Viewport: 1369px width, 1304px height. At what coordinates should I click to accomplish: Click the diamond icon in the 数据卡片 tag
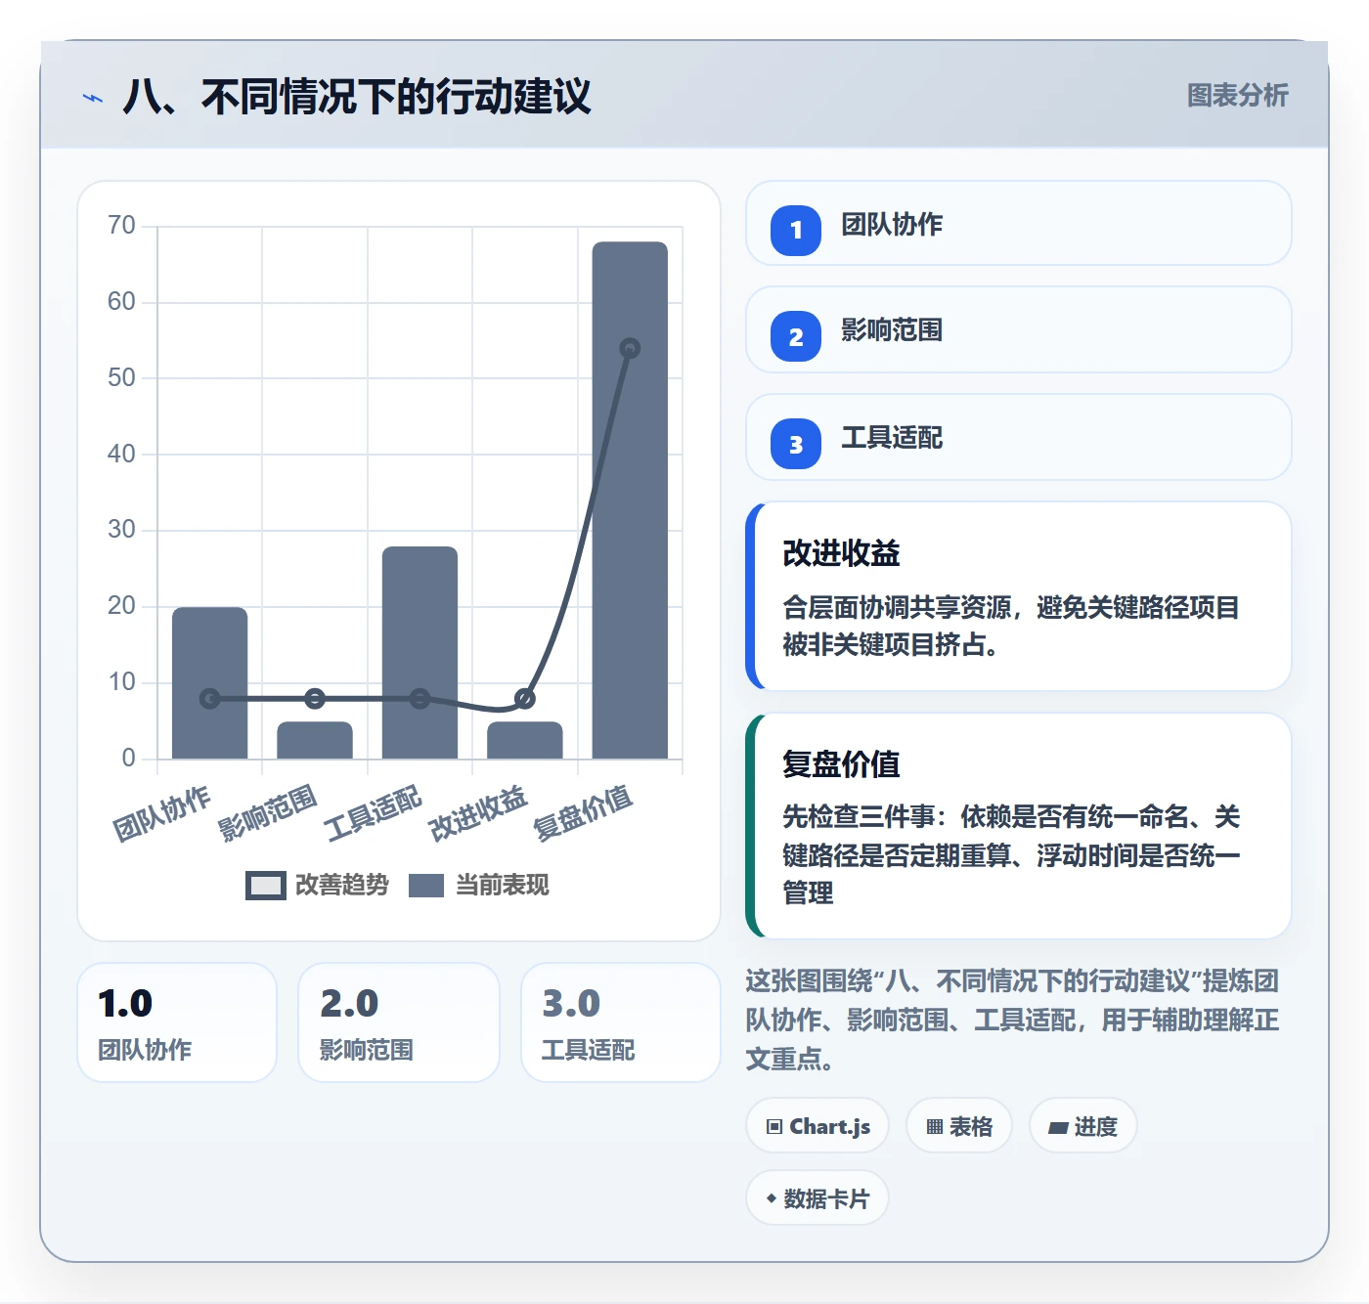[x=772, y=1198]
